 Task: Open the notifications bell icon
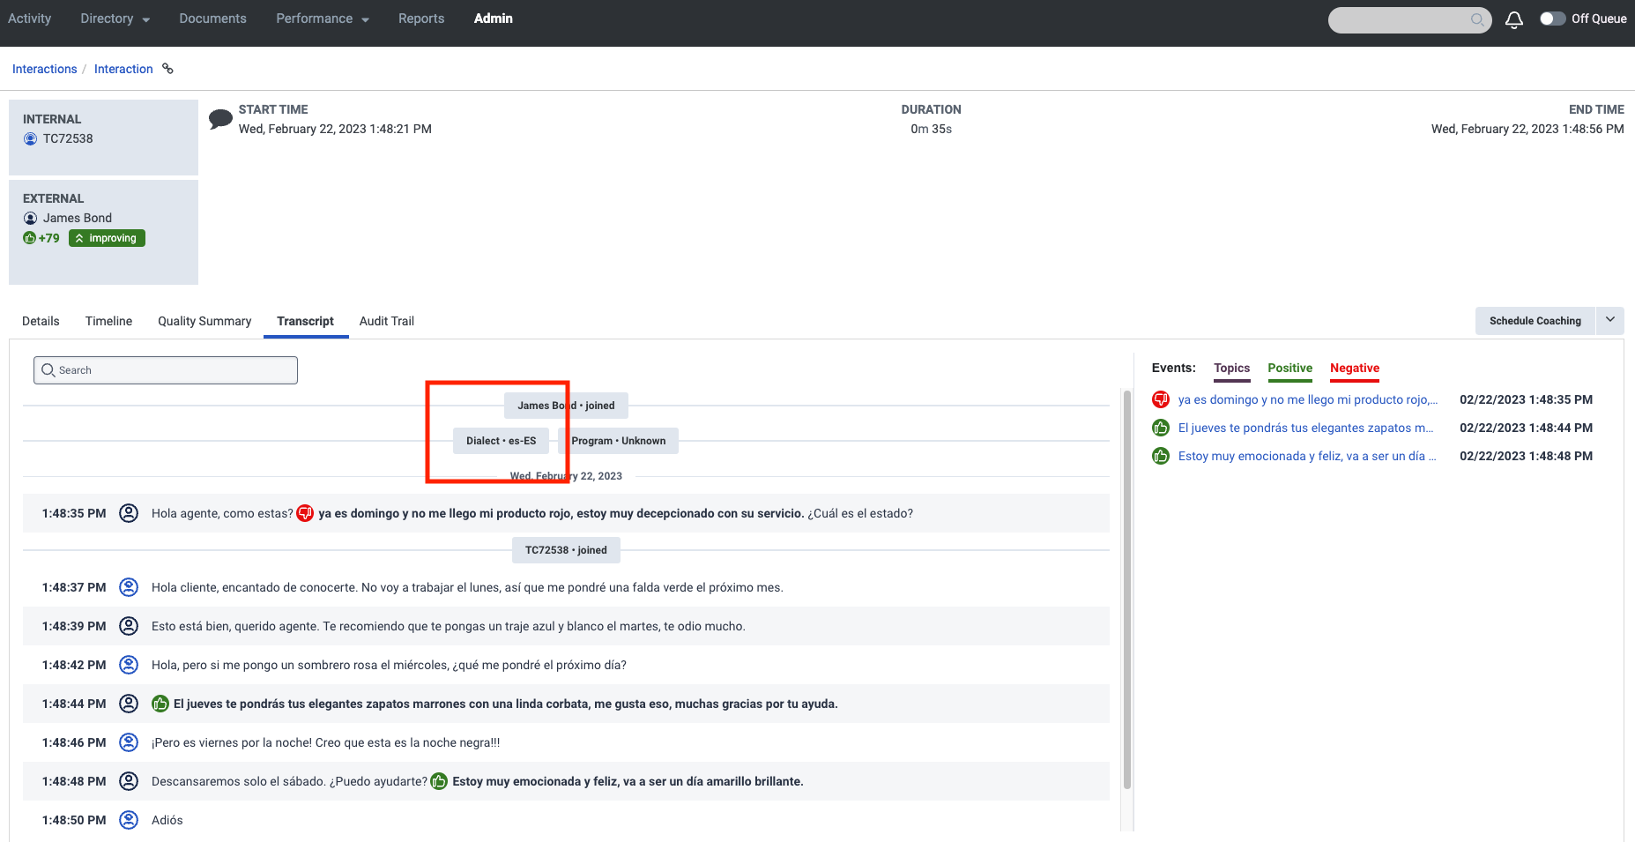pyautogui.click(x=1513, y=19)
